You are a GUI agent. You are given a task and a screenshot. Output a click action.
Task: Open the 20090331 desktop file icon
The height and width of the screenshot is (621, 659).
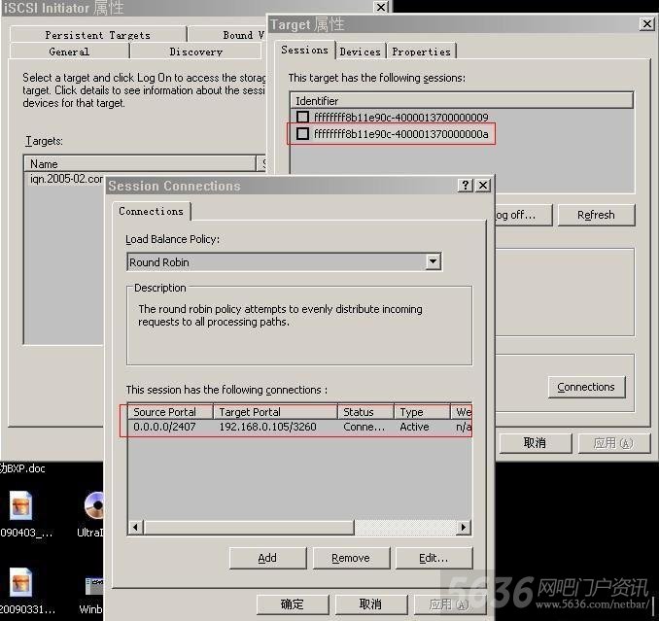pyautogui.click(x=20, y=582)
